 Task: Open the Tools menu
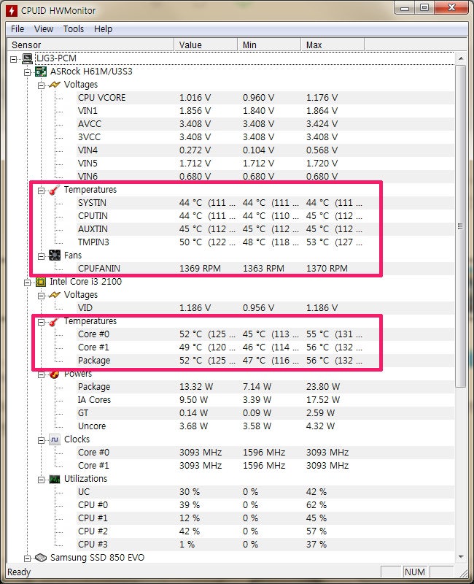74,28
